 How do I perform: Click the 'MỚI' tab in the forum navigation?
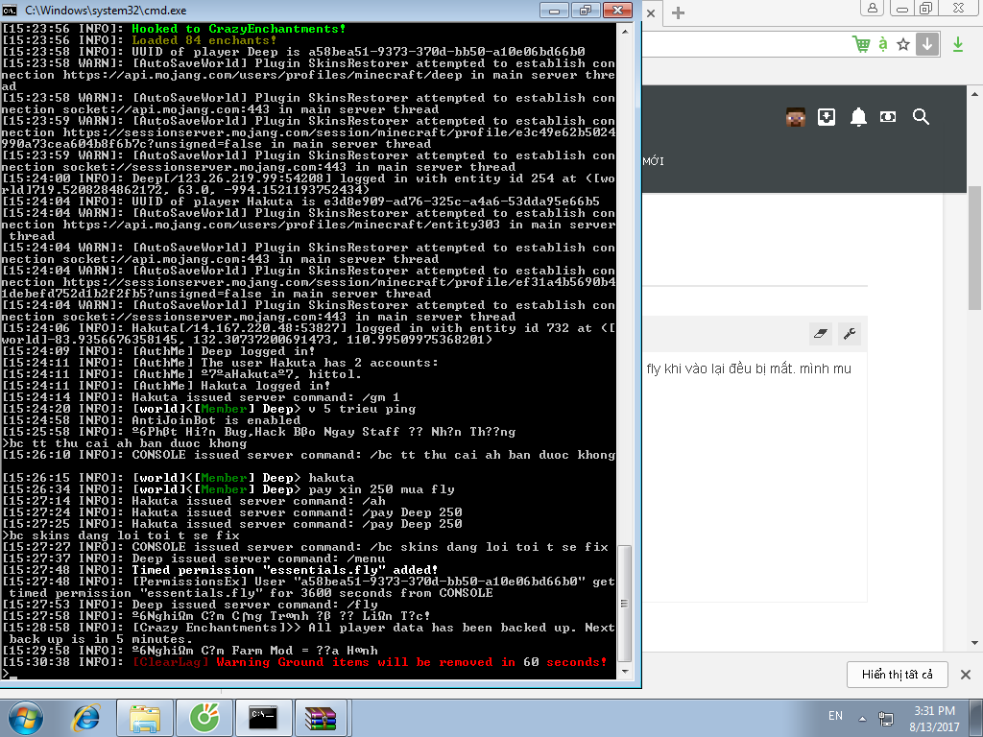[653, 161]
